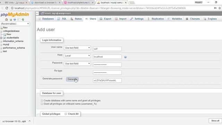Open phpMyAdmin documentation help icon
Image resolution: width=222 pixels, height=125 pixels.
(x=15, y=19)
